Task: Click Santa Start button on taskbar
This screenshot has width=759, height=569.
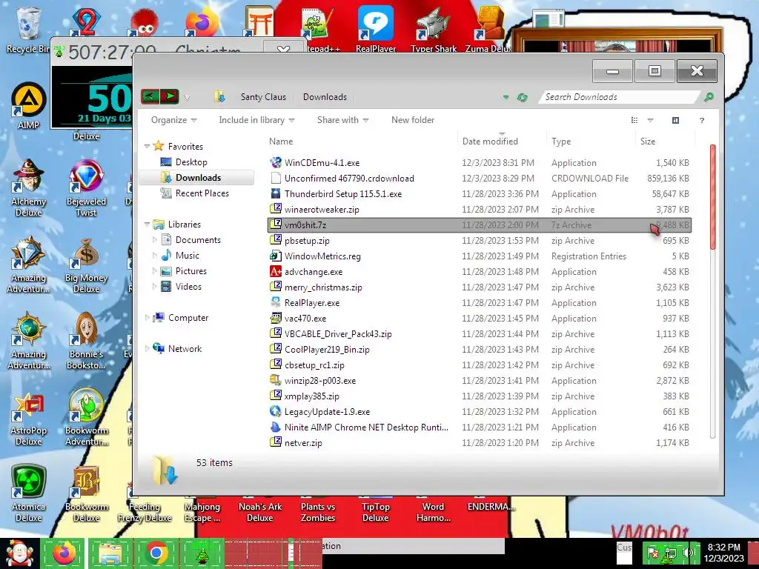Action: pos(19,553)
